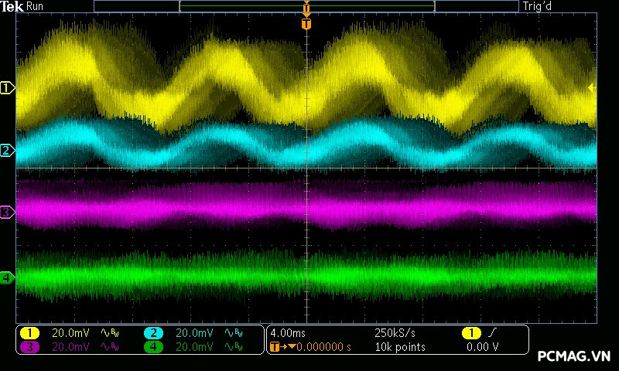Open the 4.00ms horizontal timebase readout
The width and height of the screenshot is (619, 371).
coord(288,333)
